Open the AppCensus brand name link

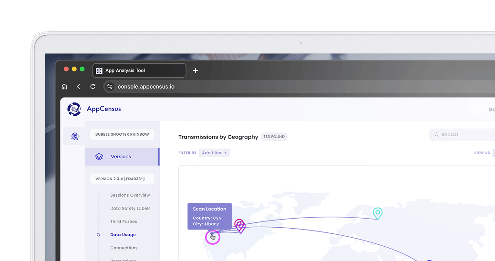(x=104, y=109)
